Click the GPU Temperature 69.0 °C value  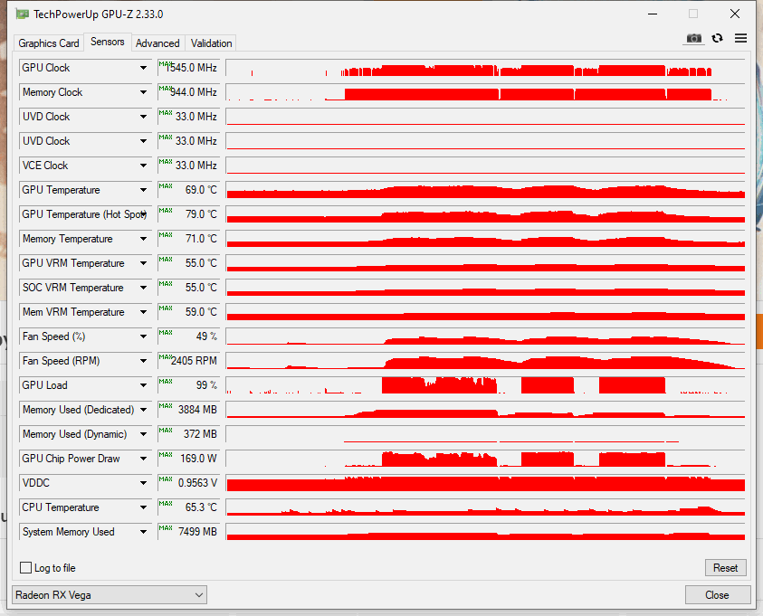(x=189, y=190)
